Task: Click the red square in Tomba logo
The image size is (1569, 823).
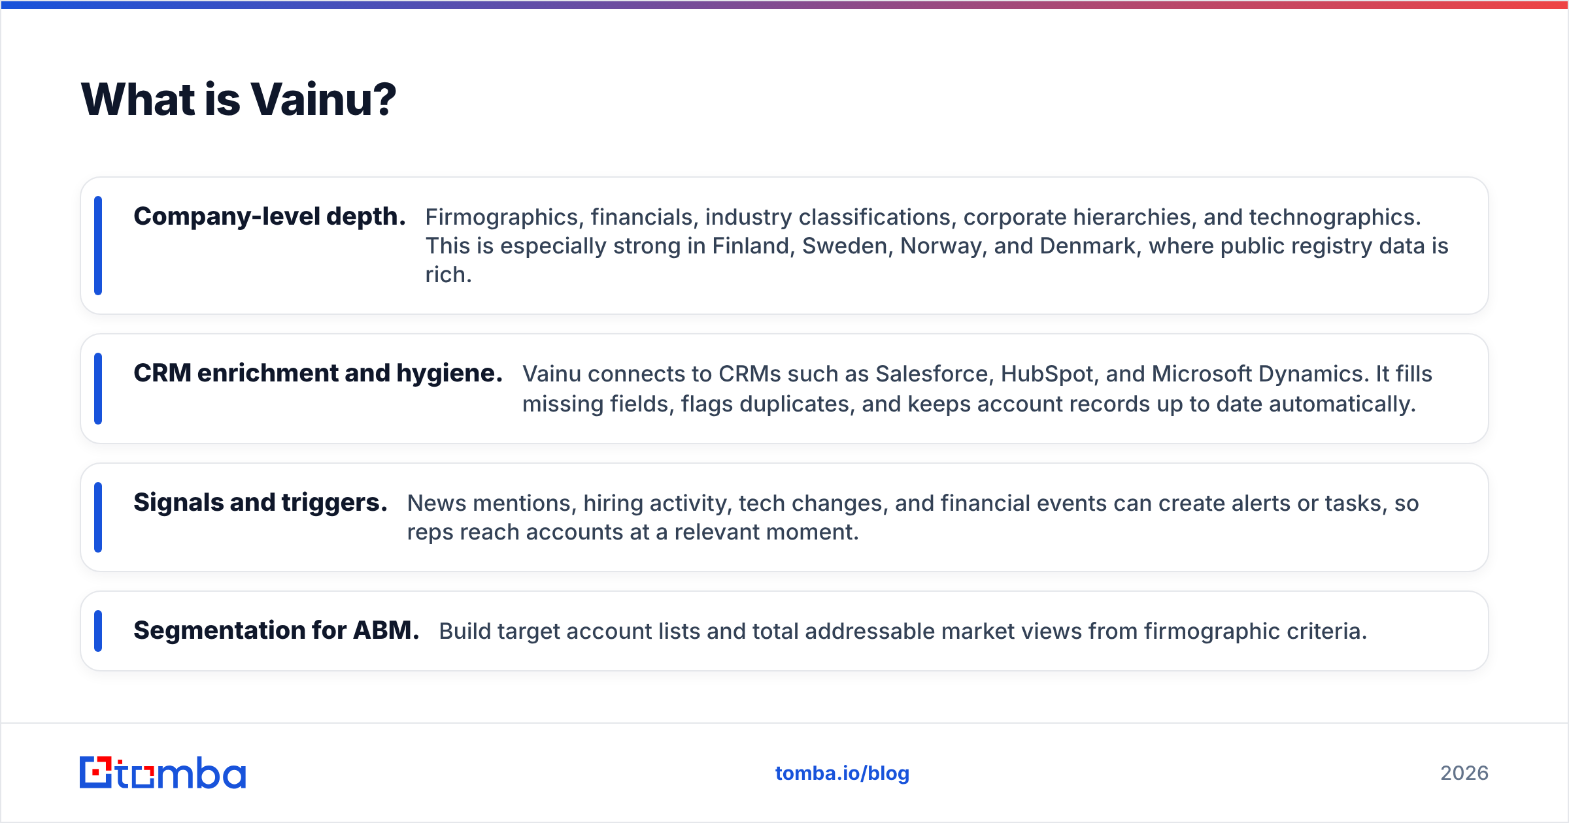Action: click(97, 772)
